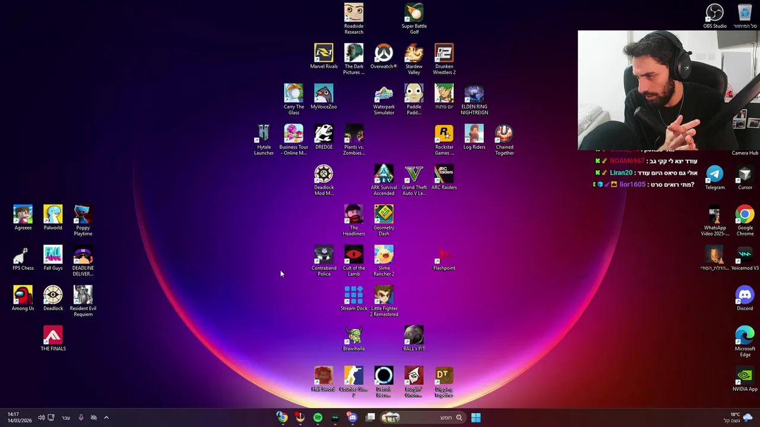760x427 pixels.
Task: Select the Deadlock Mod Manager icon
Action: click(324, 180)
